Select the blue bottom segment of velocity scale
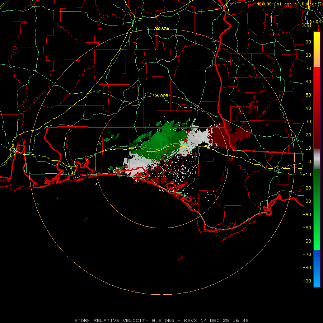 [x=317, y=268]
